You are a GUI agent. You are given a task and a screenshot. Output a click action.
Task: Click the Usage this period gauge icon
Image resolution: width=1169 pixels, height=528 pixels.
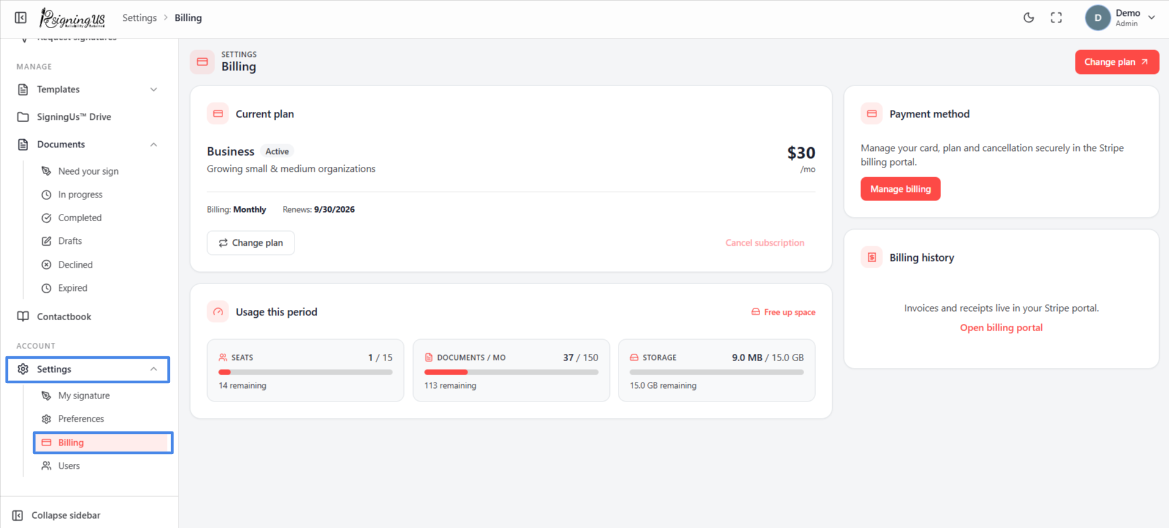[x=218, y=312]
